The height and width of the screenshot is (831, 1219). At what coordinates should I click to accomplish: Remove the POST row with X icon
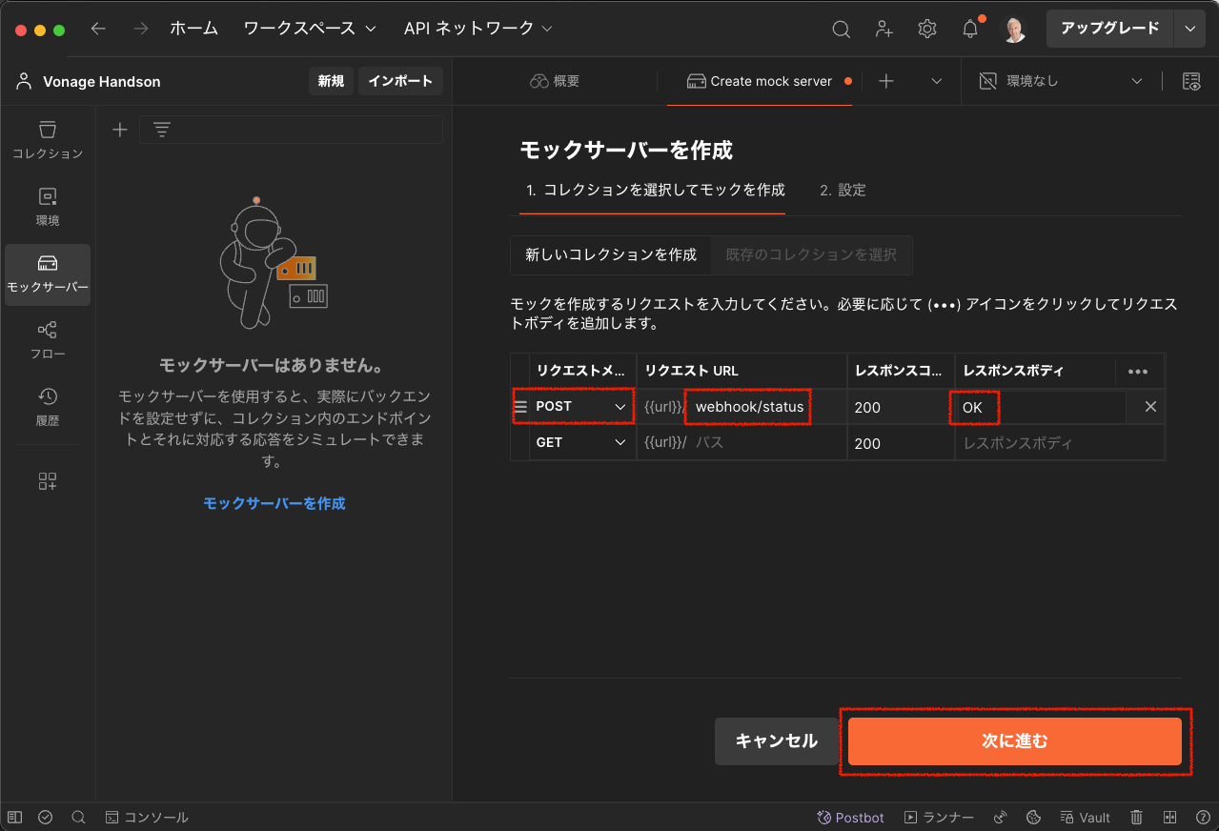(x=1150, y=407)
